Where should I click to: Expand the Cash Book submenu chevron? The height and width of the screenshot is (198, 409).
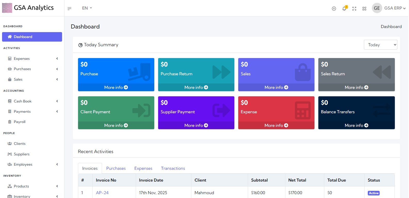pos(57,101)
